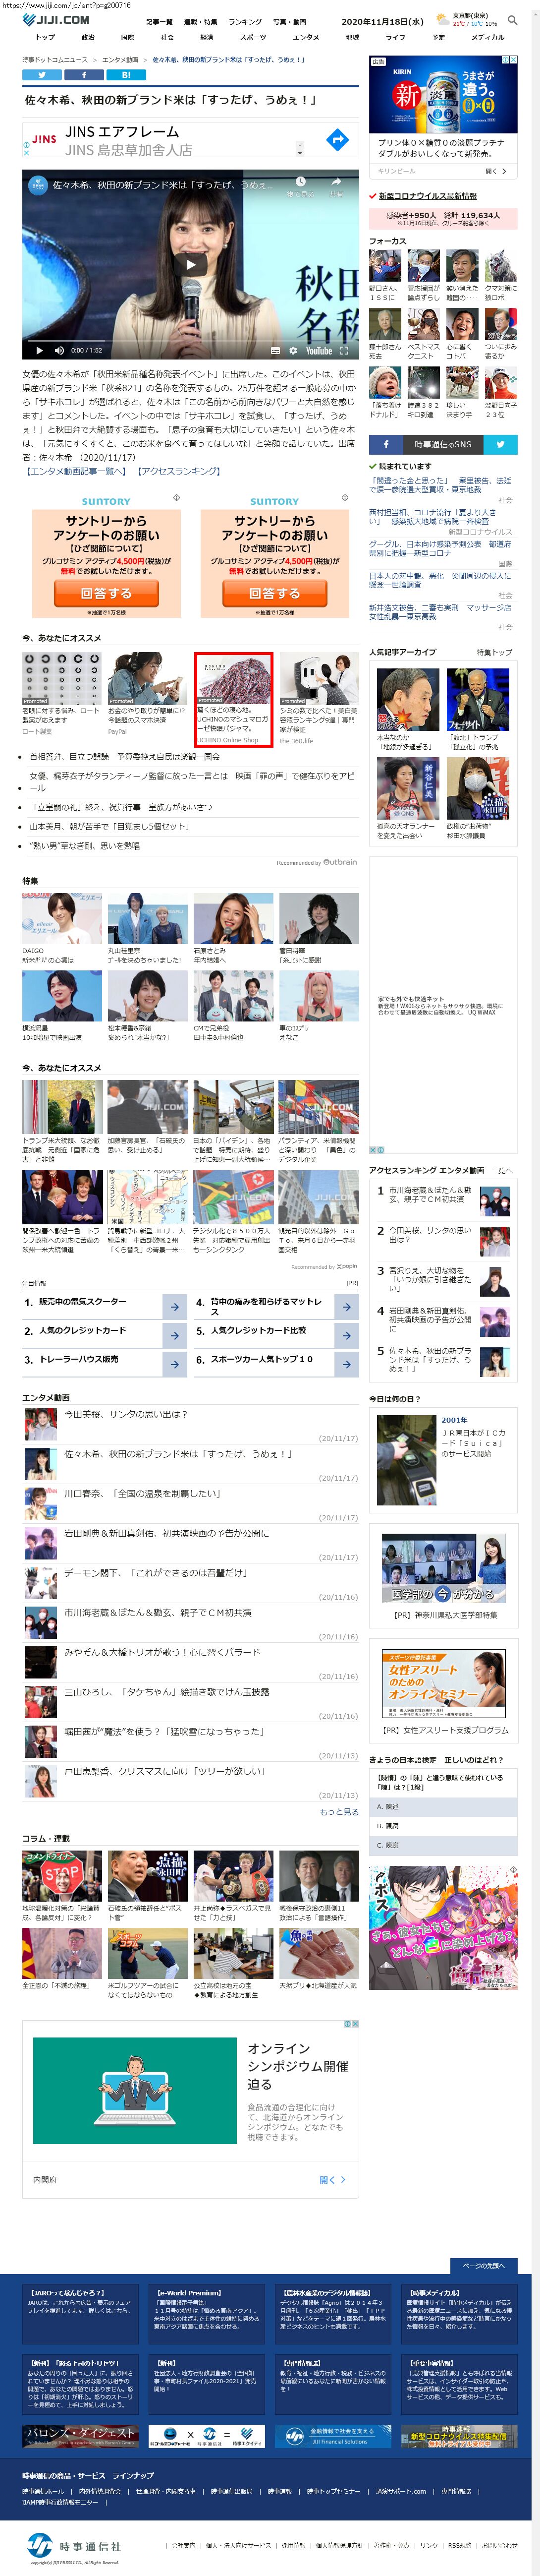Open 今田美桜、サンタの思い出は？ video article
The image size is (540, 2576).
pyautogui.click(x=125, y=1414)
